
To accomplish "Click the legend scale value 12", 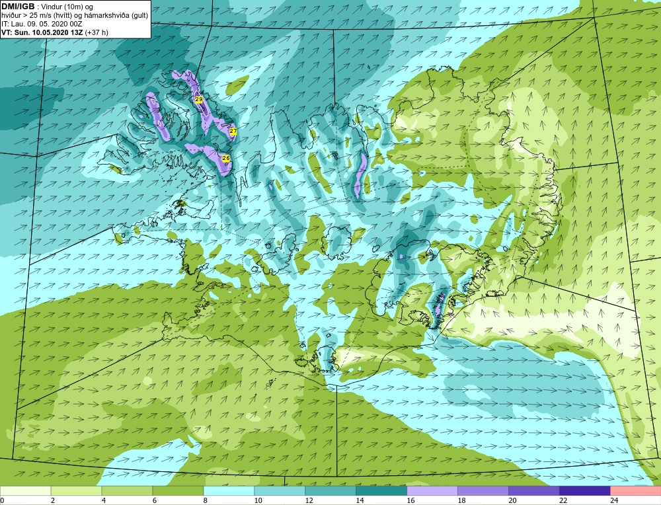I will coord(309,500).
